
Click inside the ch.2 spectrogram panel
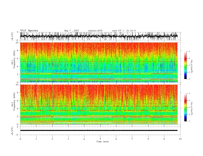[x=99, y=105]
